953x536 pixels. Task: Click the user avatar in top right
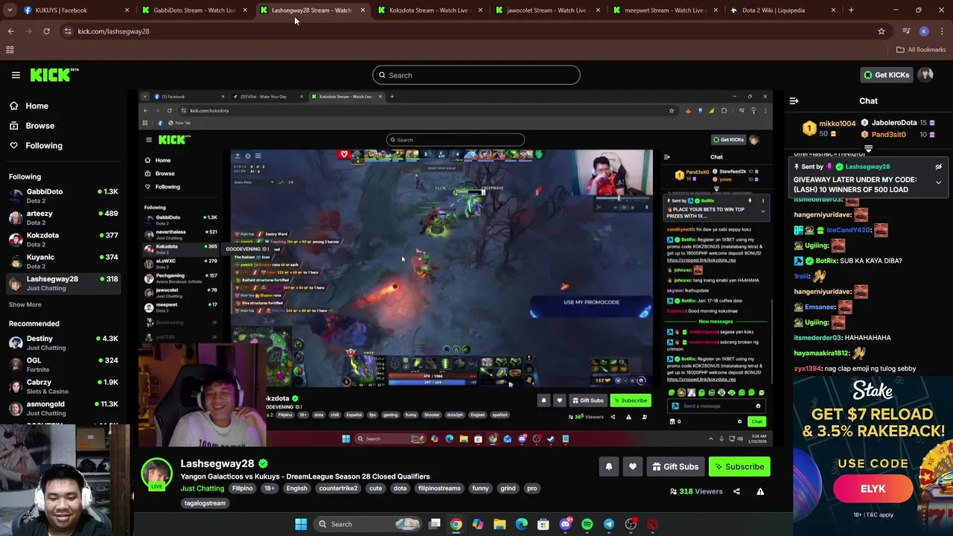click(925, 74)
